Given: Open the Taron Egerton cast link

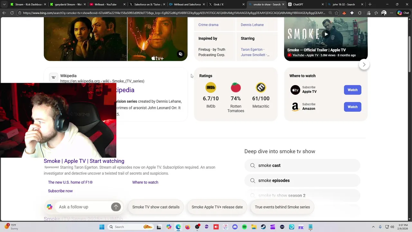Looking at the screenshot, I should tap(252, 50).
